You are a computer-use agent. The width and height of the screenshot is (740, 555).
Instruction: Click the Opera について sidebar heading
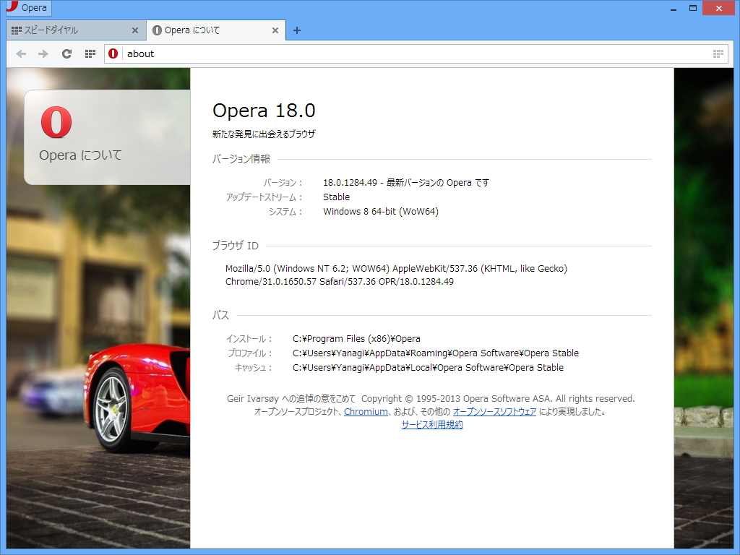(80, 155)
